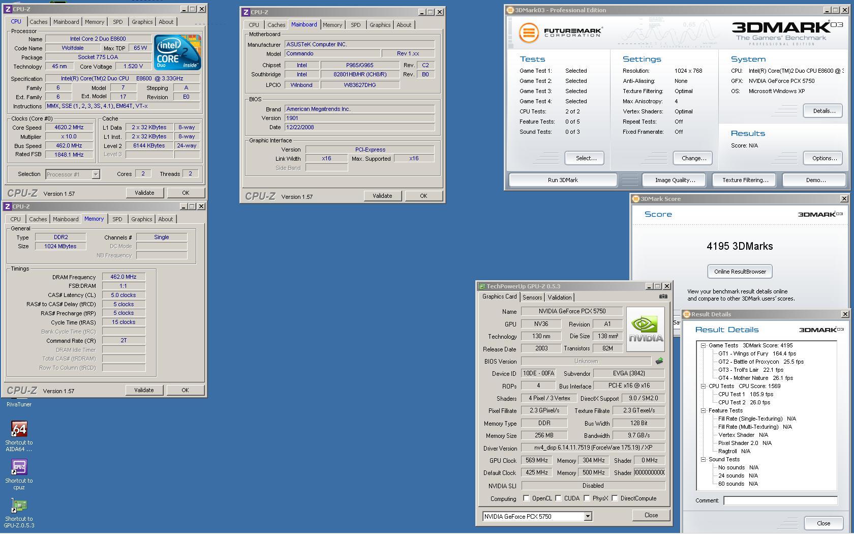Click Run 3DMark button

(x=563, y=180)
